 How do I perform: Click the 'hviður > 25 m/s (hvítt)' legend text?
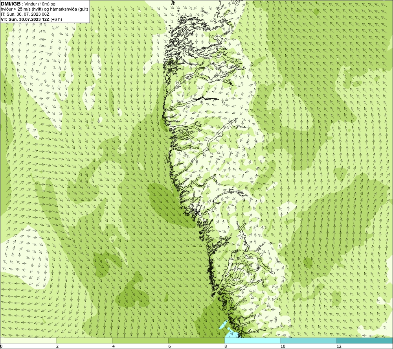point(22,9)
